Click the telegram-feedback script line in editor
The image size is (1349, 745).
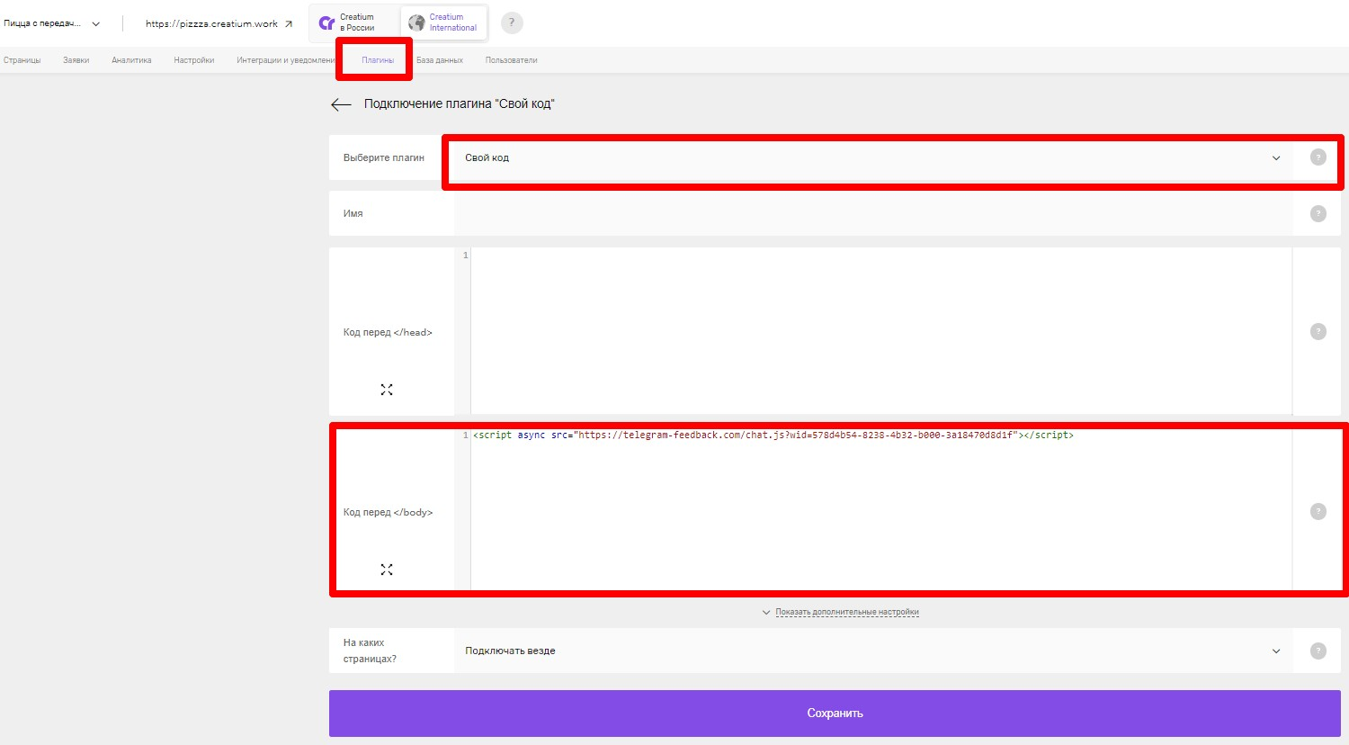(773, 435)
